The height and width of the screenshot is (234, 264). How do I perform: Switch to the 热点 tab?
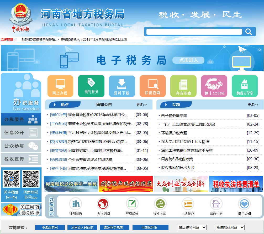(x=64, y=104)
